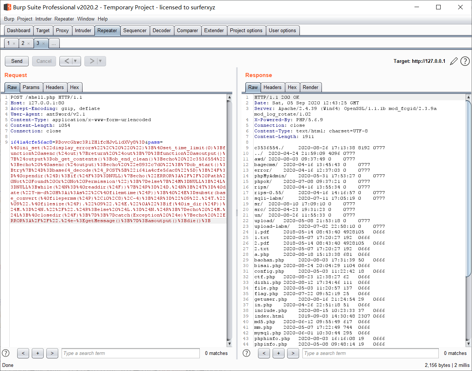Screen dimensions: 472x371
Task: Click '2,156 bytes | 2 millis' status text
Action: click(x=447, y=365)
